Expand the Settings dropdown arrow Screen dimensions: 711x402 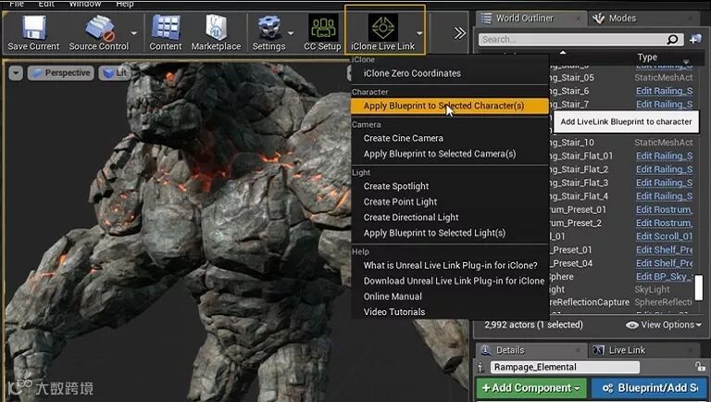pyautogui.click(x=291, y=33)
